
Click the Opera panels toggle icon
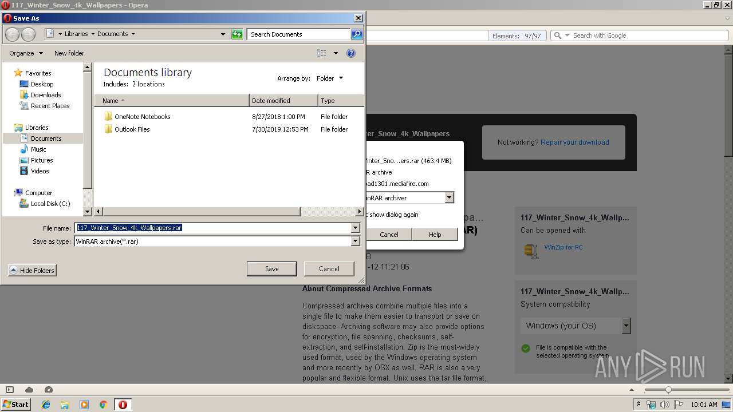9,390
